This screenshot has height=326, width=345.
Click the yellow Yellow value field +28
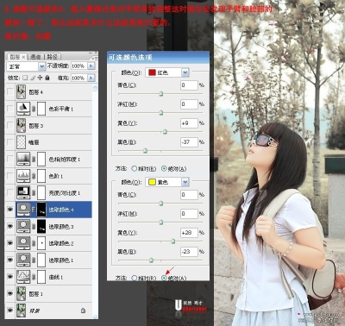coord(189,233)
